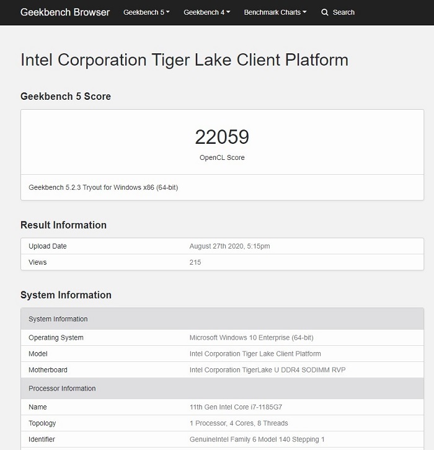The image size is (434, 450).
Task: Click the August 27th 2020 upload date value
Action: click(229, 246)
